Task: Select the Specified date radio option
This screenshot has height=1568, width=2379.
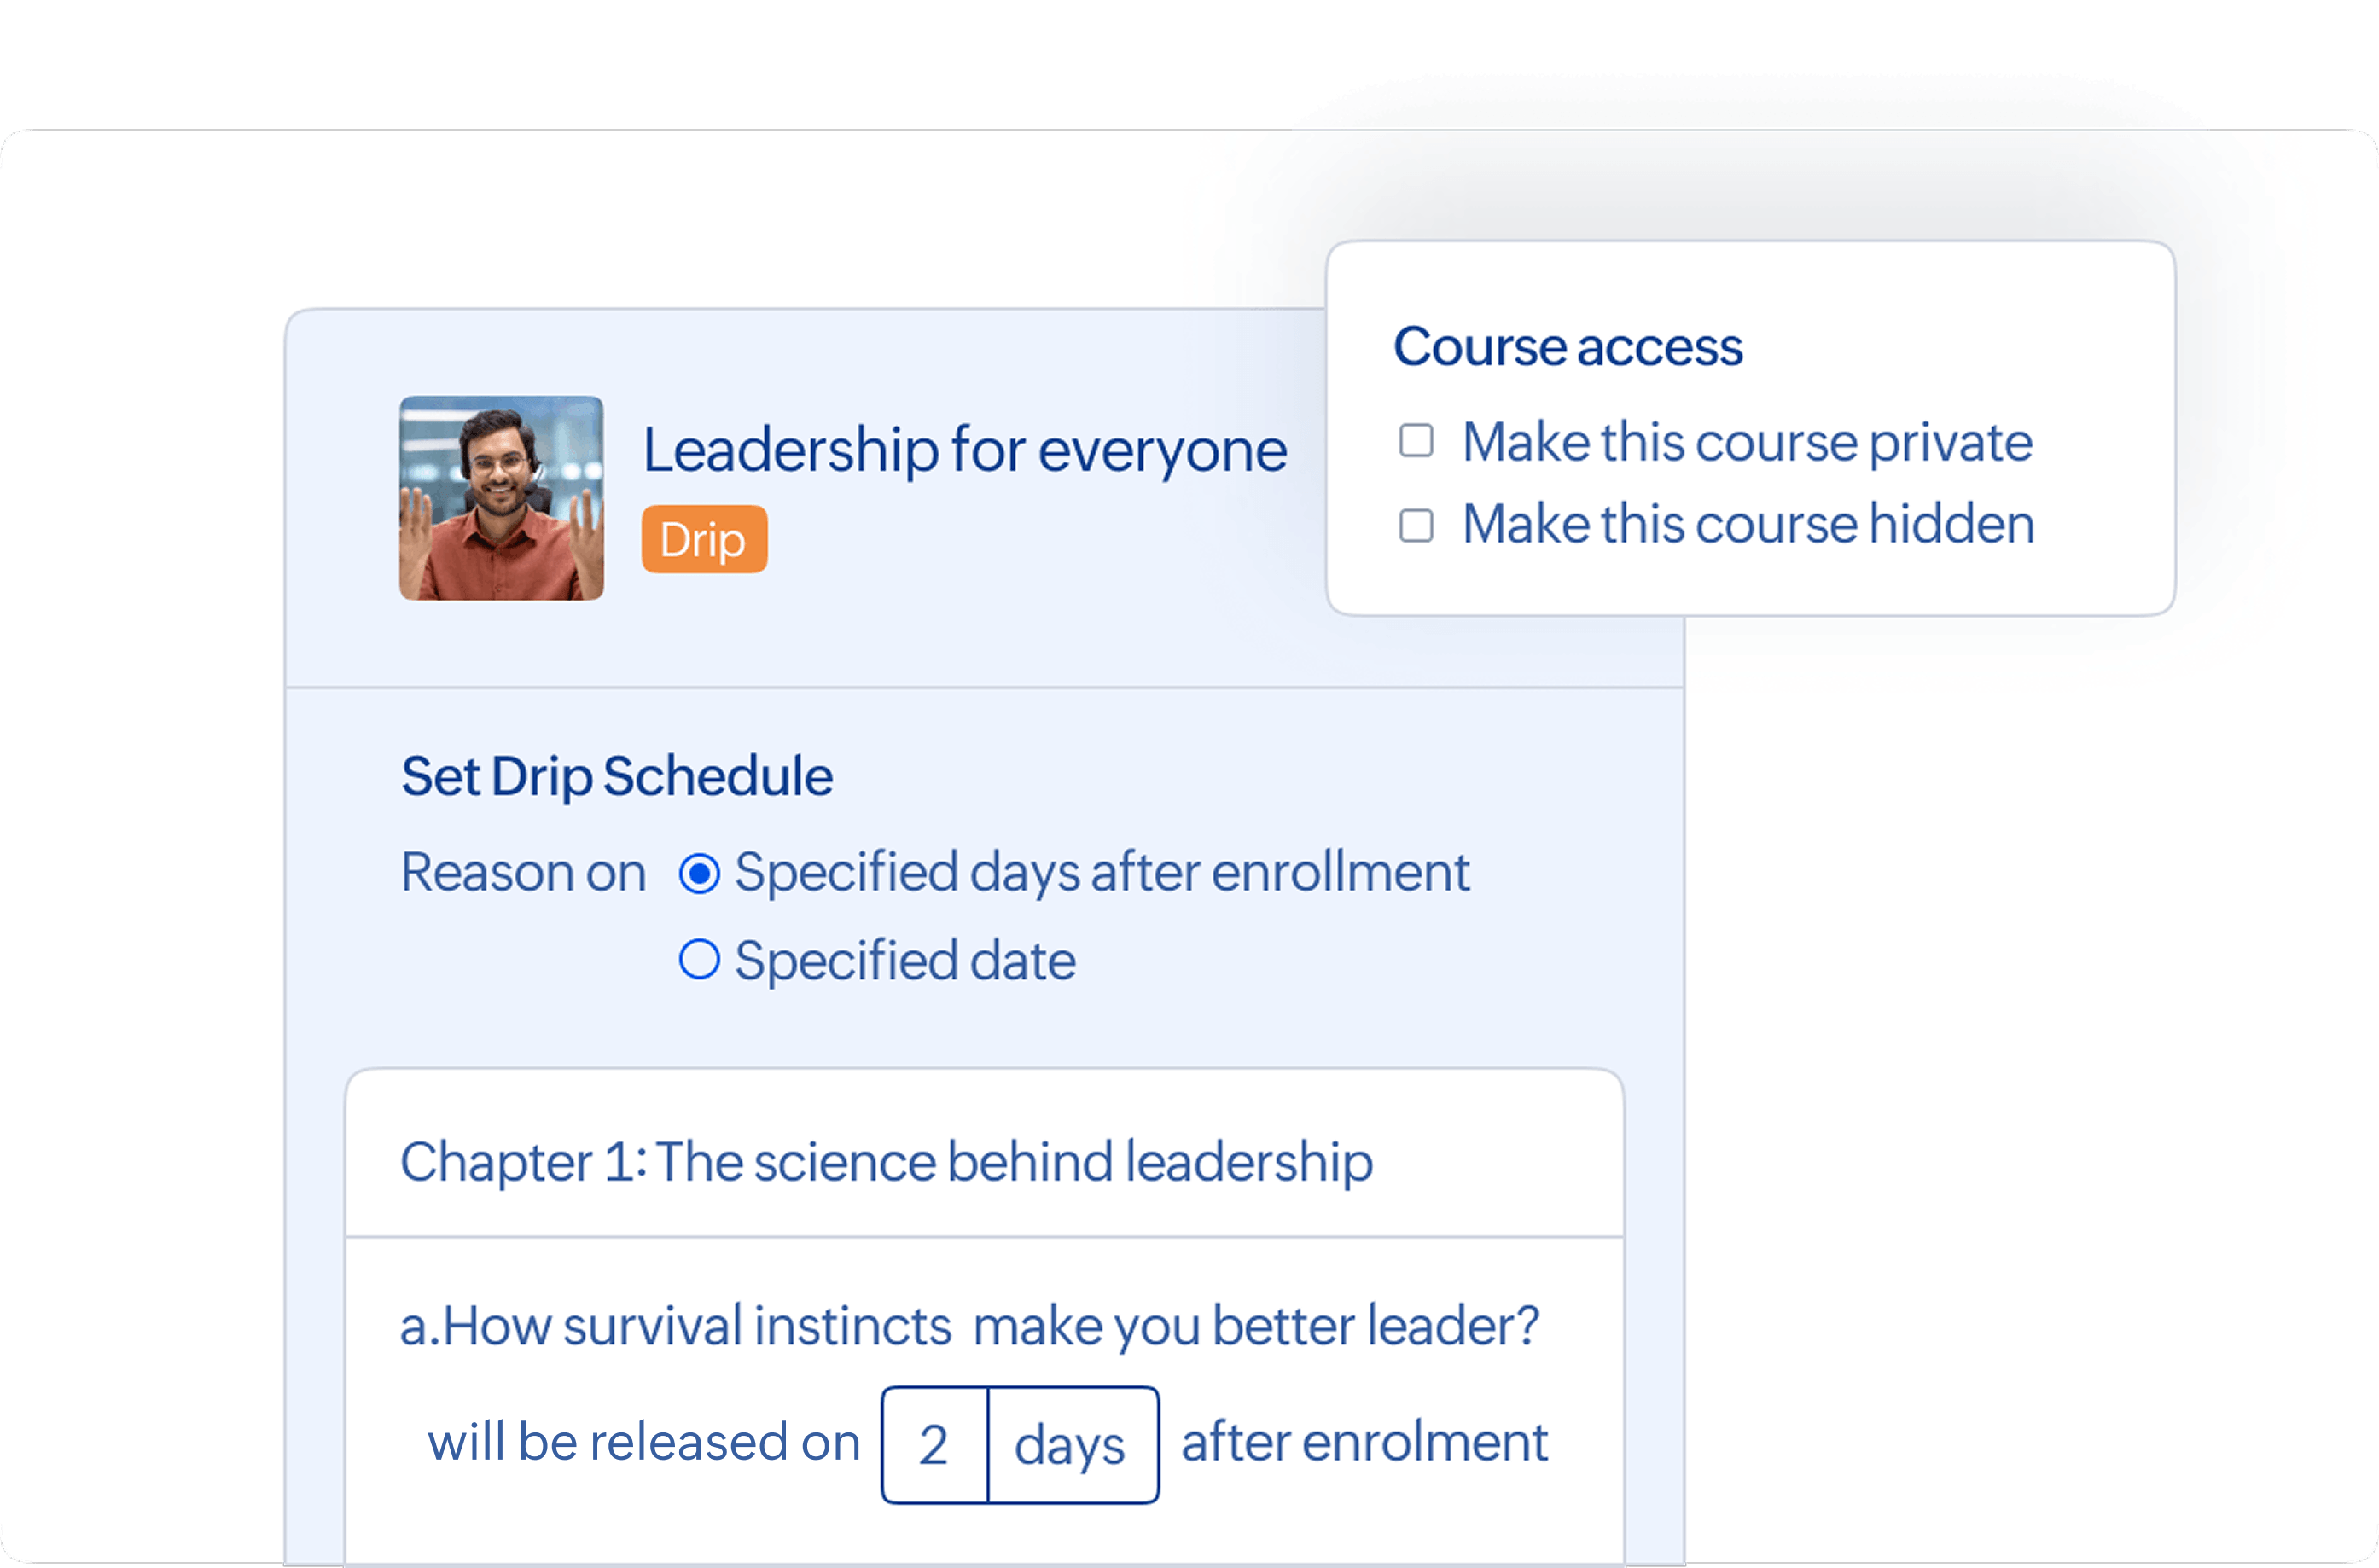Action: point(699,960)
